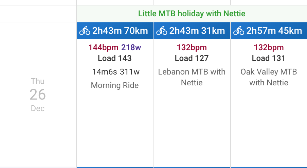307x168 pixels.
Task: Select the 14m6s 311w interval summary
Action: 116,72
